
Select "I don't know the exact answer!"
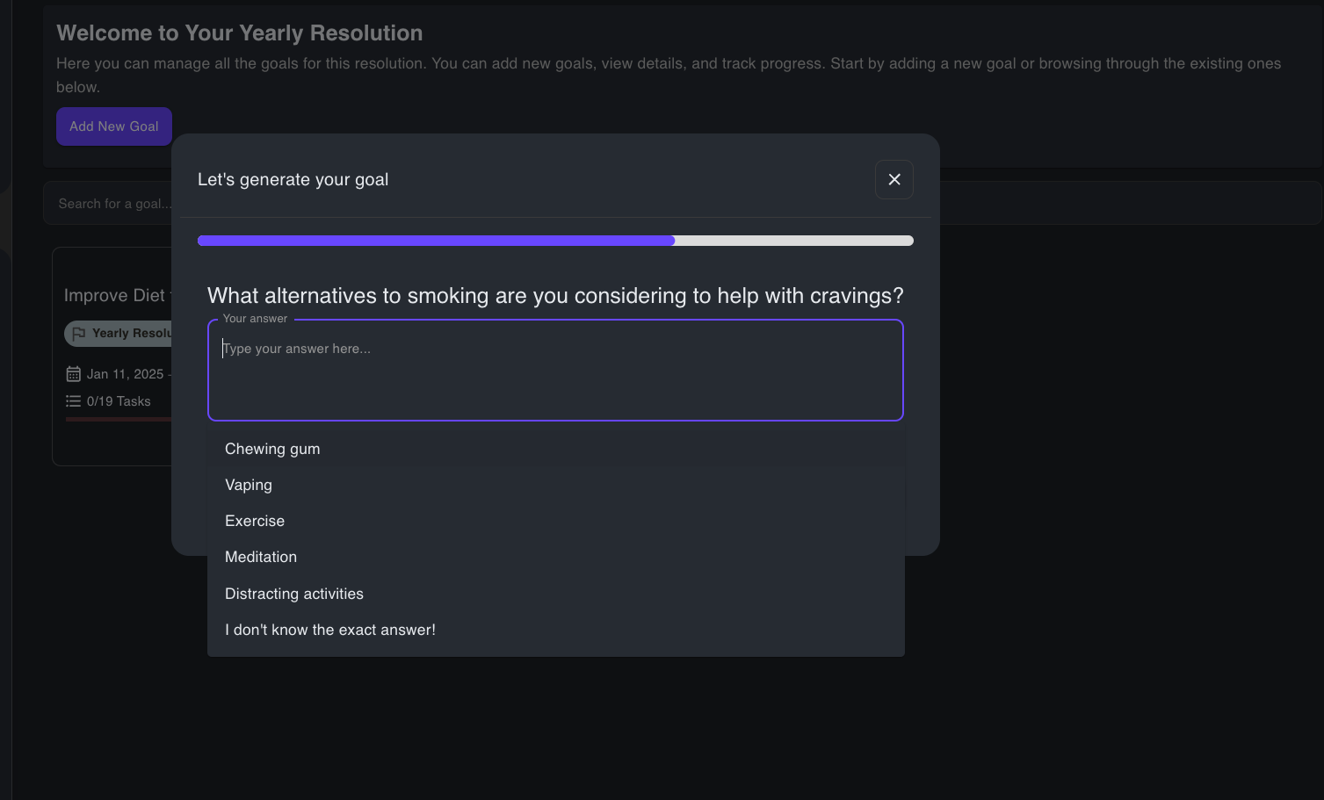coord(330,630)
